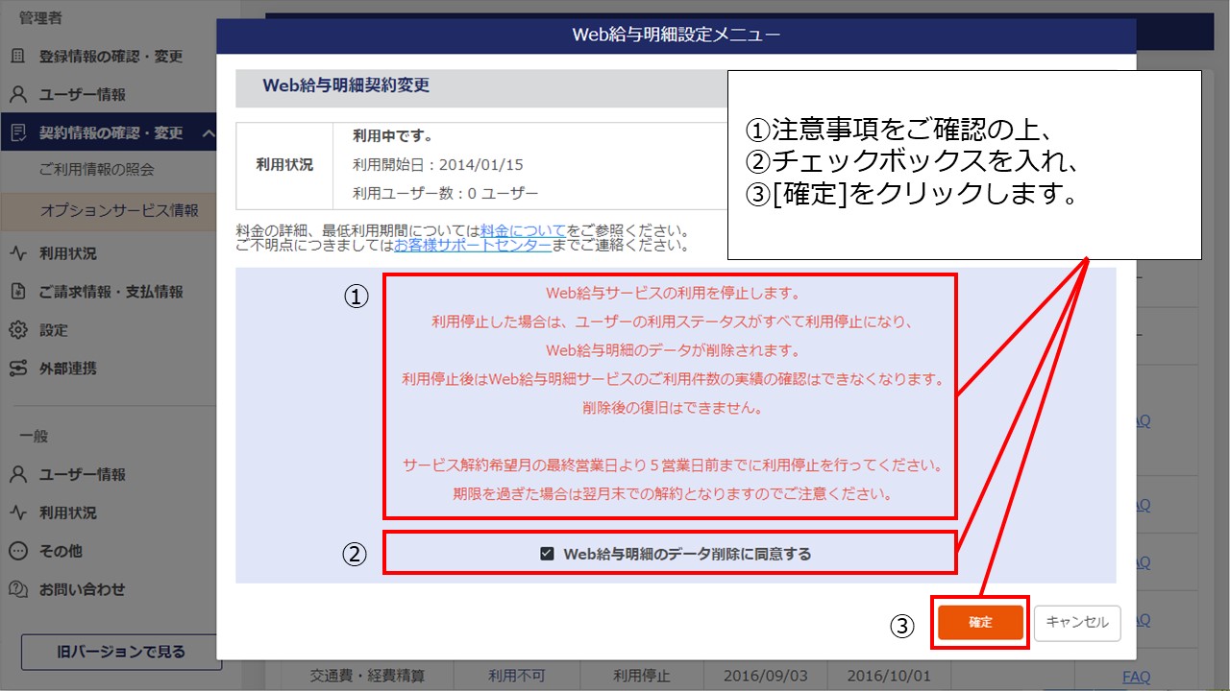Click the invoice icon beside ご請求情報・支払情報

coord(18,292)
